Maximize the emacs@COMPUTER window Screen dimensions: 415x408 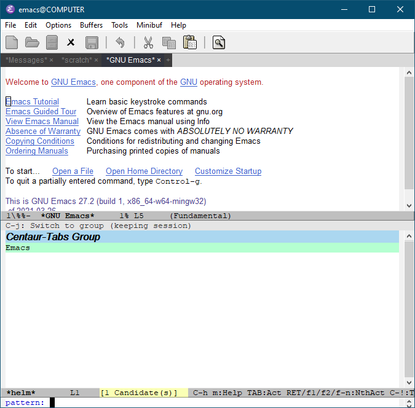pyautogui.click(x=372, y=9)
